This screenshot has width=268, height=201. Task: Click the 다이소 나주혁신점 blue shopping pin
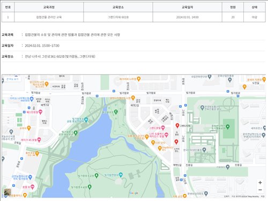(x=32, y=99)
